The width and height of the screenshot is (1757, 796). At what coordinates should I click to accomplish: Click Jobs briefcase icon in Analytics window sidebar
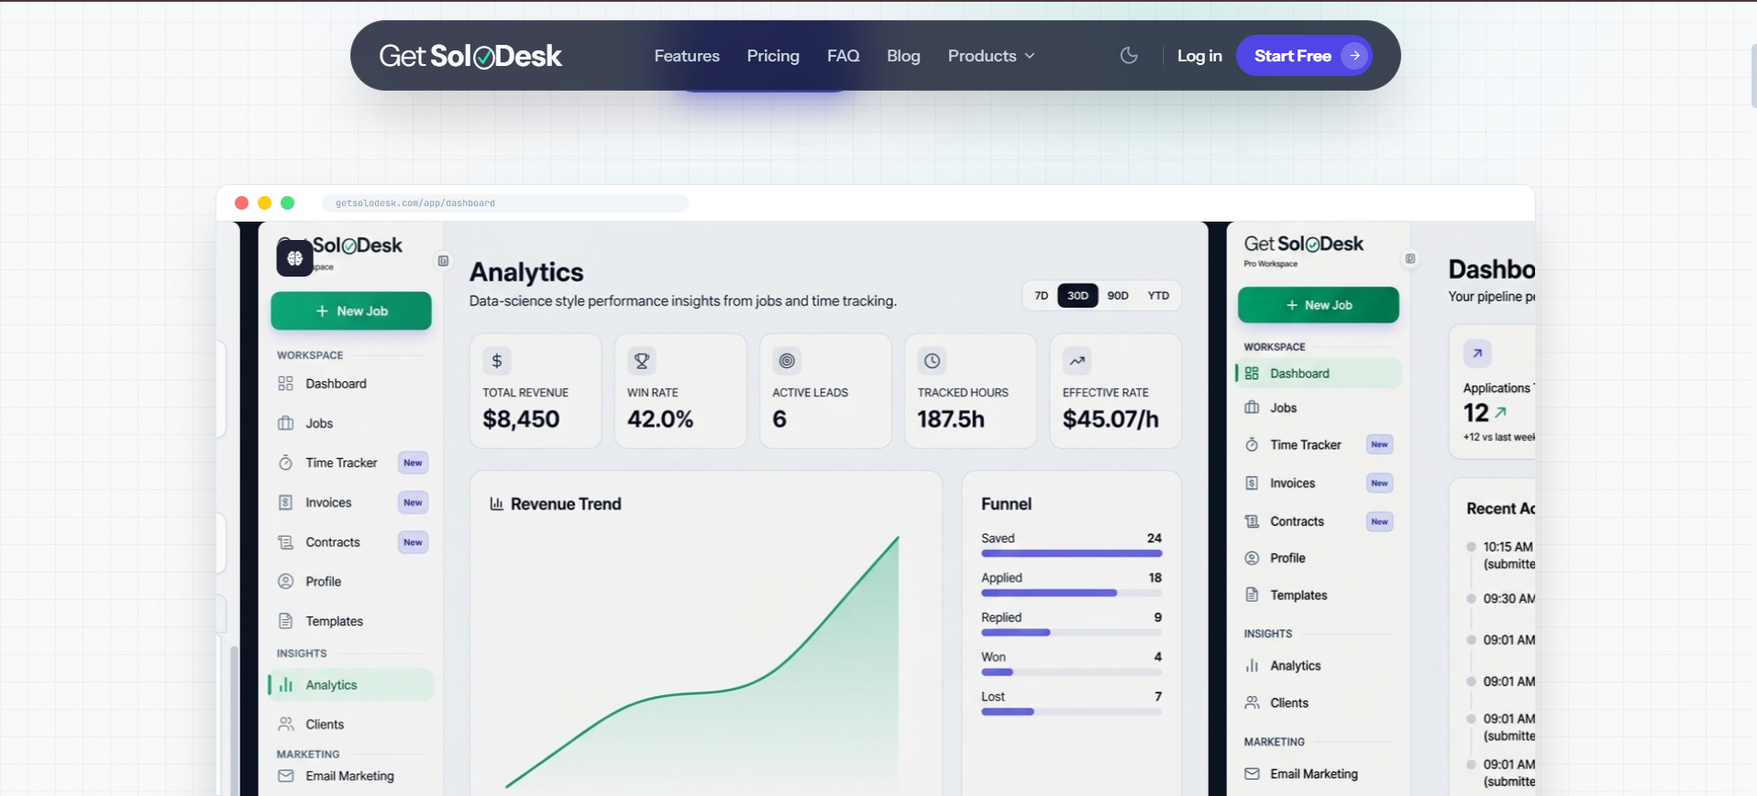pos(286,423)
